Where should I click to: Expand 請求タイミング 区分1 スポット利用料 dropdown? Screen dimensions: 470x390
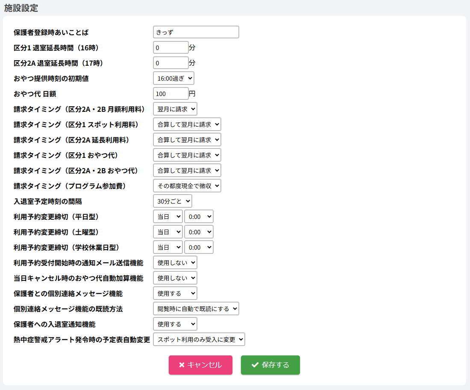click(187, 124)
